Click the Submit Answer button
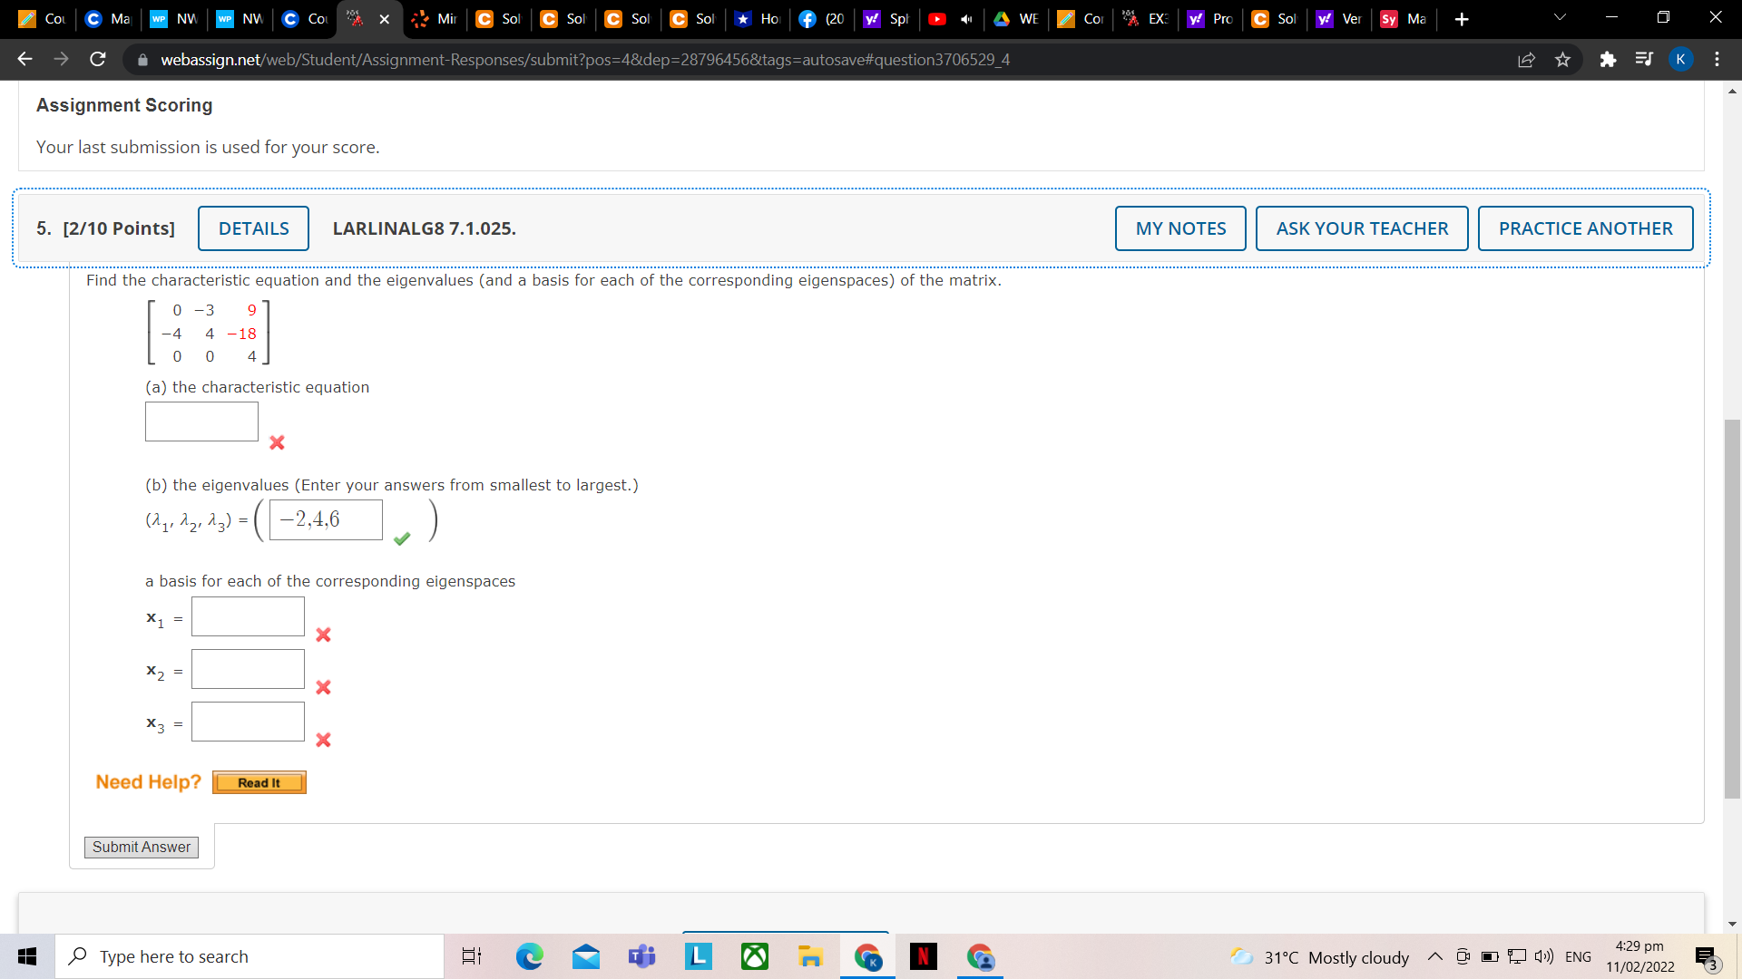Viewport: 1742px width, 979px height. pos(142,847)
